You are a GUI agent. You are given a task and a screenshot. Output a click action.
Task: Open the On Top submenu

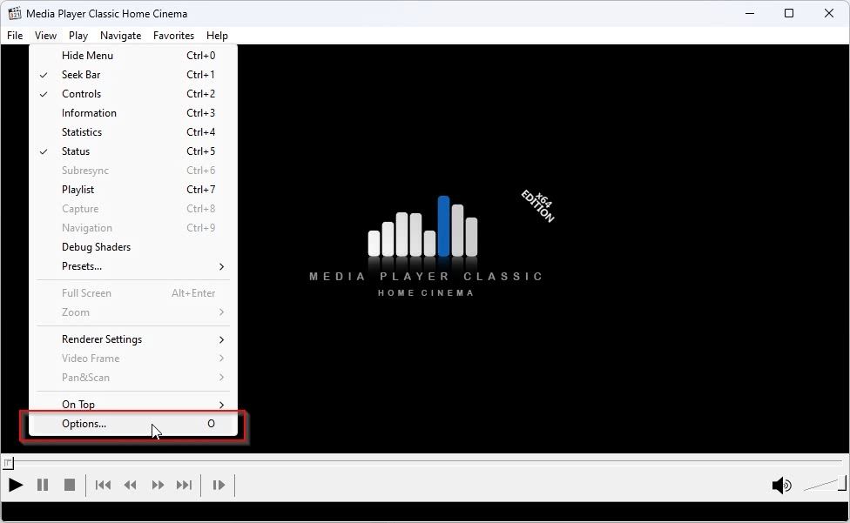tap(78, 404)
